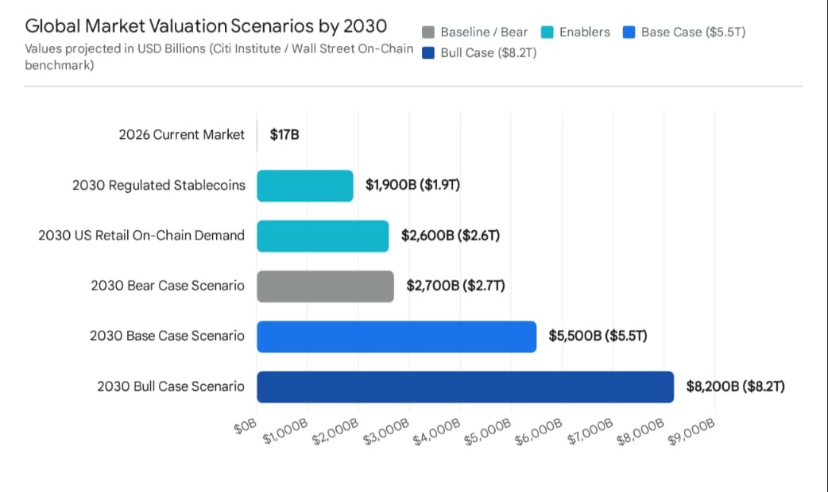Click the gray Baseline / Bear legend swatch
Screen dimensions: 828x492
click(x=428, y=33)
